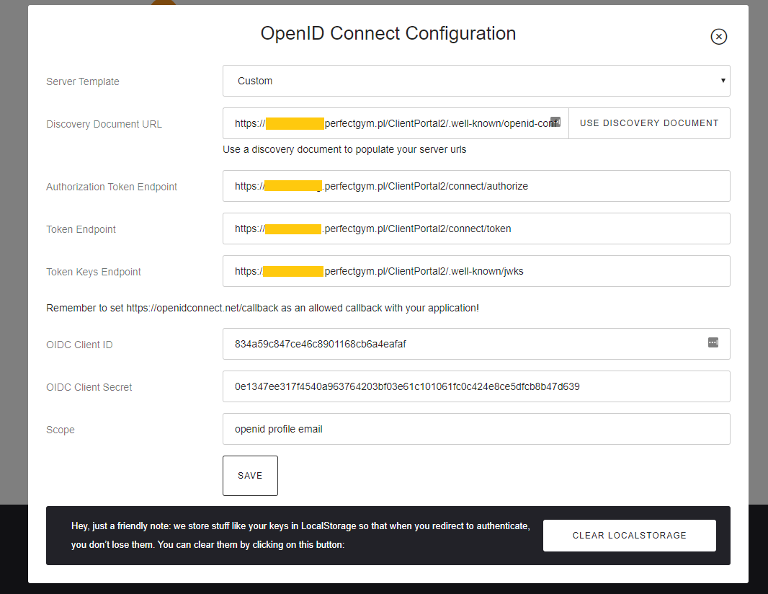This screenshot has height=594, width=768.
Task: Close the OpenID Connect Configuration dialog
Action: 718,37
